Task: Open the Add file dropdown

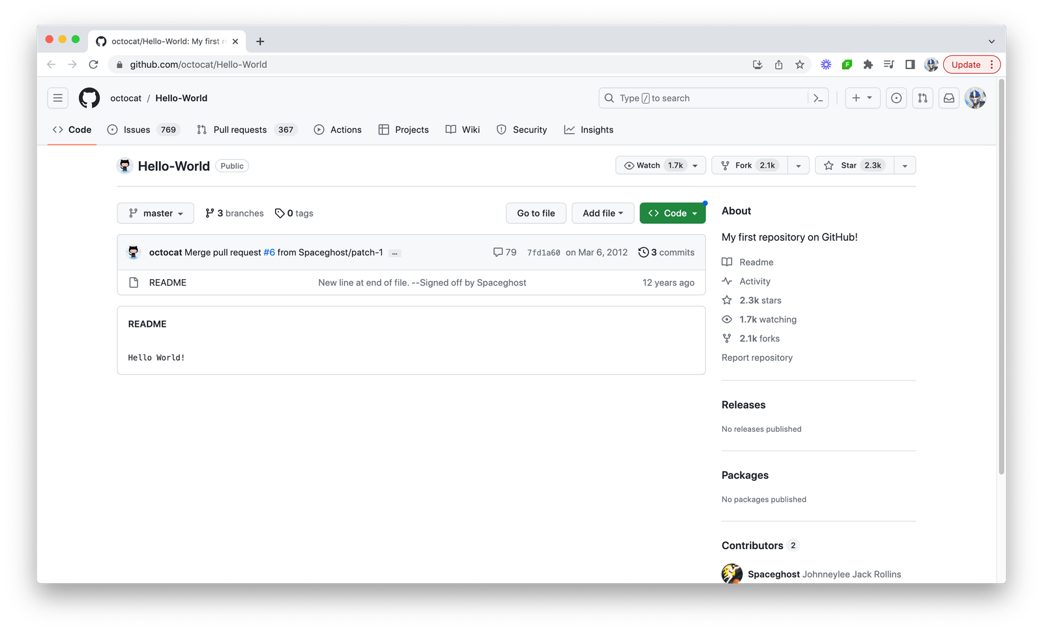Action: tap(603, 213)
